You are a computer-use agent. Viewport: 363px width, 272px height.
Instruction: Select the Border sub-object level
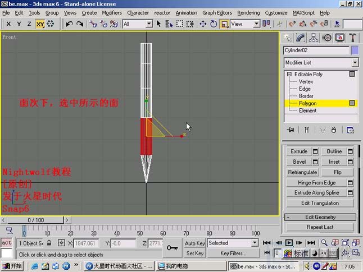[x=306, y=96]
